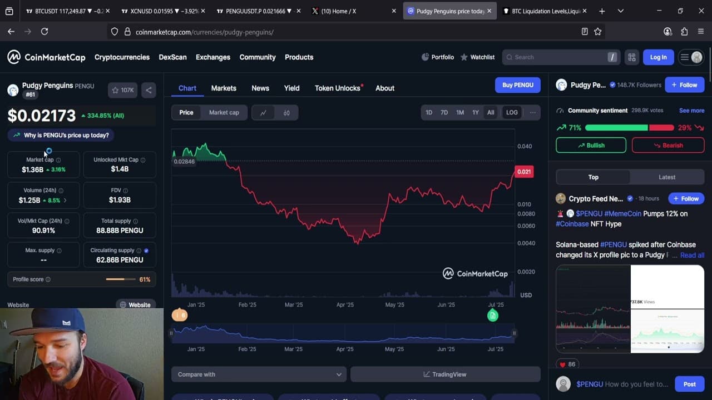The width and height of the screenshot is (712, 400).
Task: Go back in browser history
Action: [x=11, y=32]
